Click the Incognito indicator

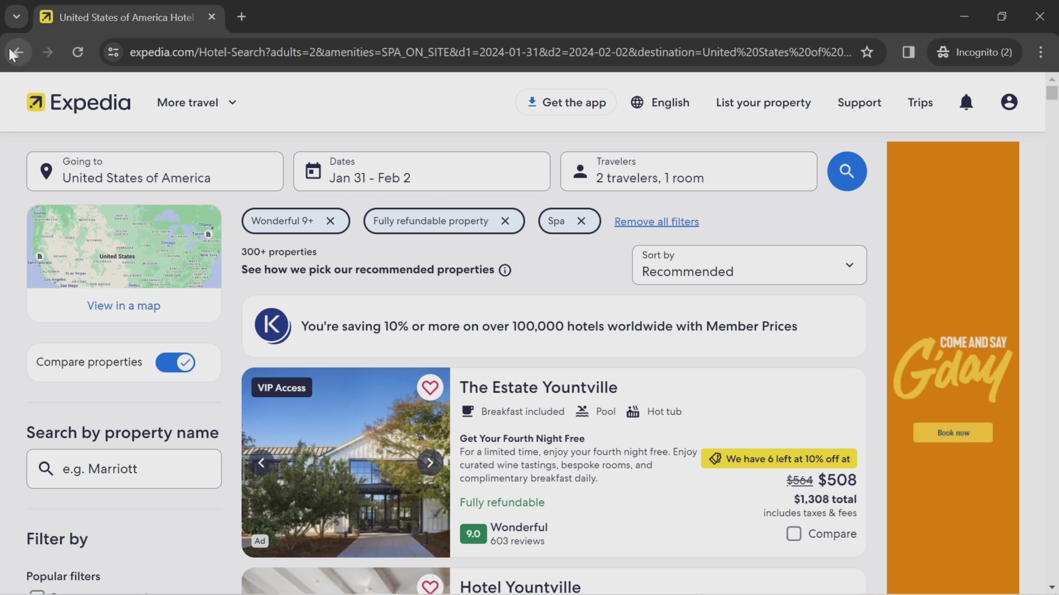click(x=974, y=52)
